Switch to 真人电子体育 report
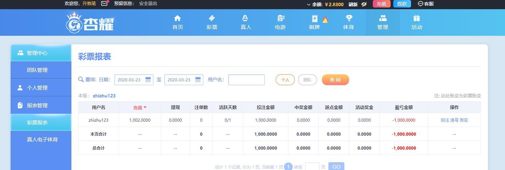 [x=42, y=139]
